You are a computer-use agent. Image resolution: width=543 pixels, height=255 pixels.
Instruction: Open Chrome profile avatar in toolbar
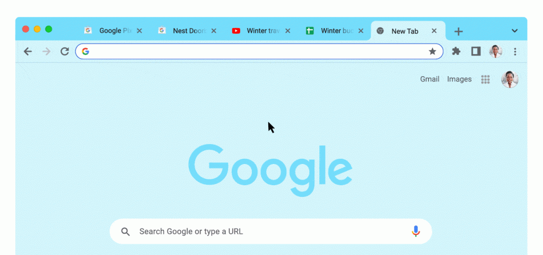click(496, 51)
